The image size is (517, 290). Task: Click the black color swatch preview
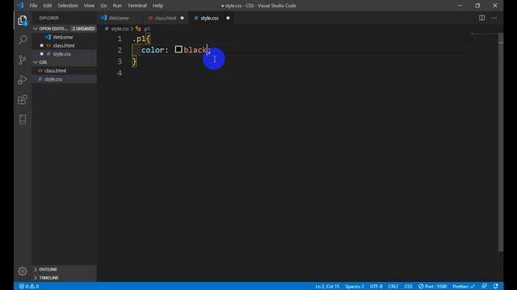pos(179,50)
